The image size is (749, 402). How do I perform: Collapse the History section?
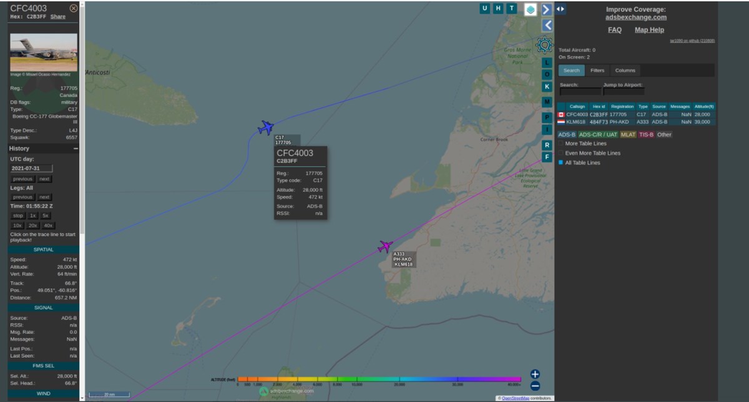(x=76, y=149)
